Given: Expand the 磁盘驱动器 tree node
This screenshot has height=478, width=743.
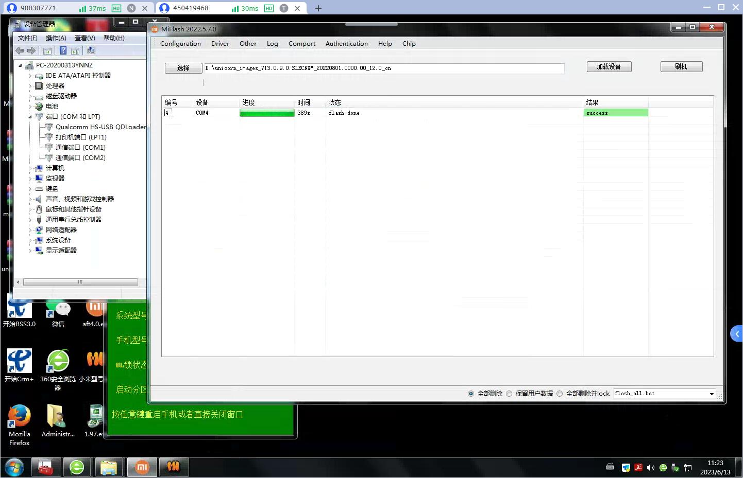Looking at the screenshot, I should click(30, 96).
